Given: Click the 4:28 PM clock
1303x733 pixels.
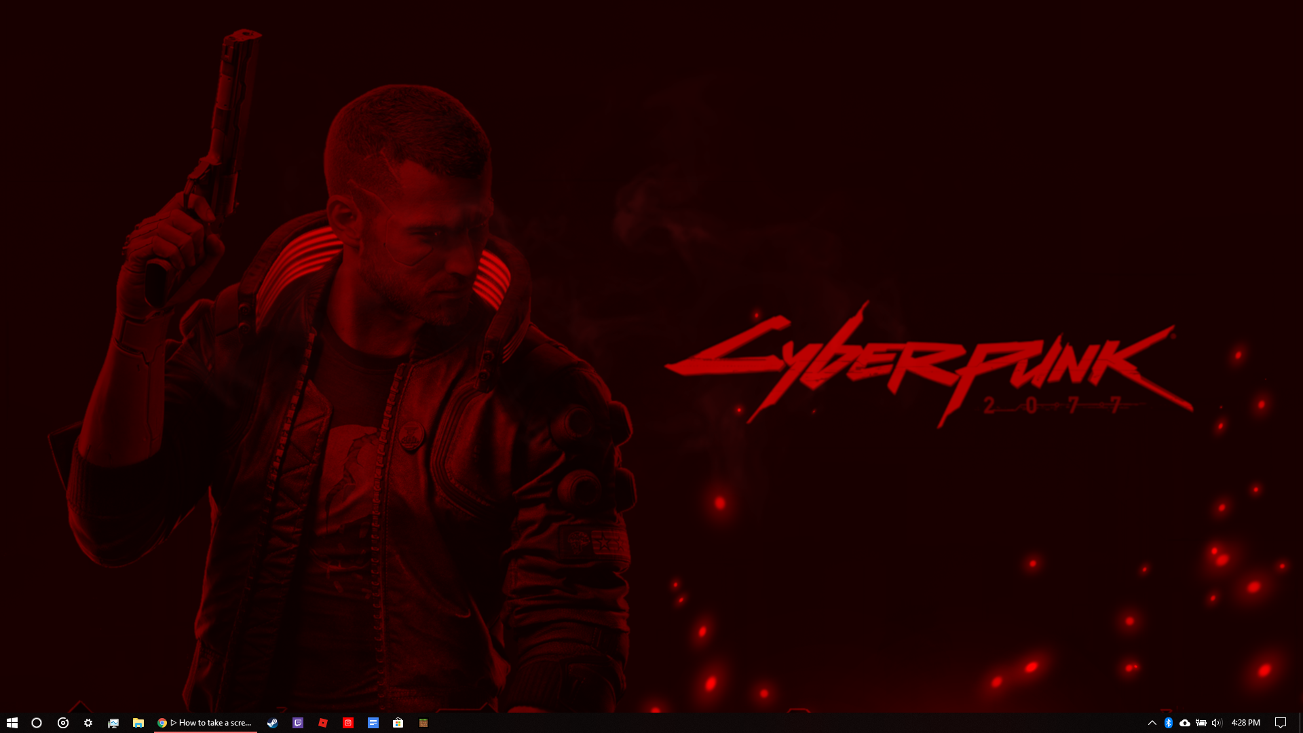Looking at the screenshot, I should pos(1245,723).
